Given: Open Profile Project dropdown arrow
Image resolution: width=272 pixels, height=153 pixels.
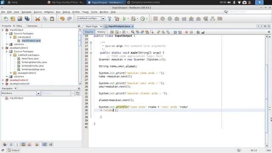Looking at the screenshot, I should click(147, 19).
